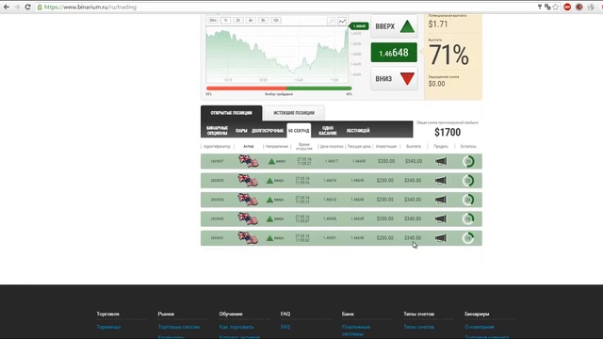
Task: Select the 1h chart timeframe
Action: [226, 21]
